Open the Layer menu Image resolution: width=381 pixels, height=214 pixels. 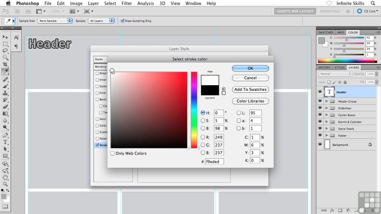93,3
